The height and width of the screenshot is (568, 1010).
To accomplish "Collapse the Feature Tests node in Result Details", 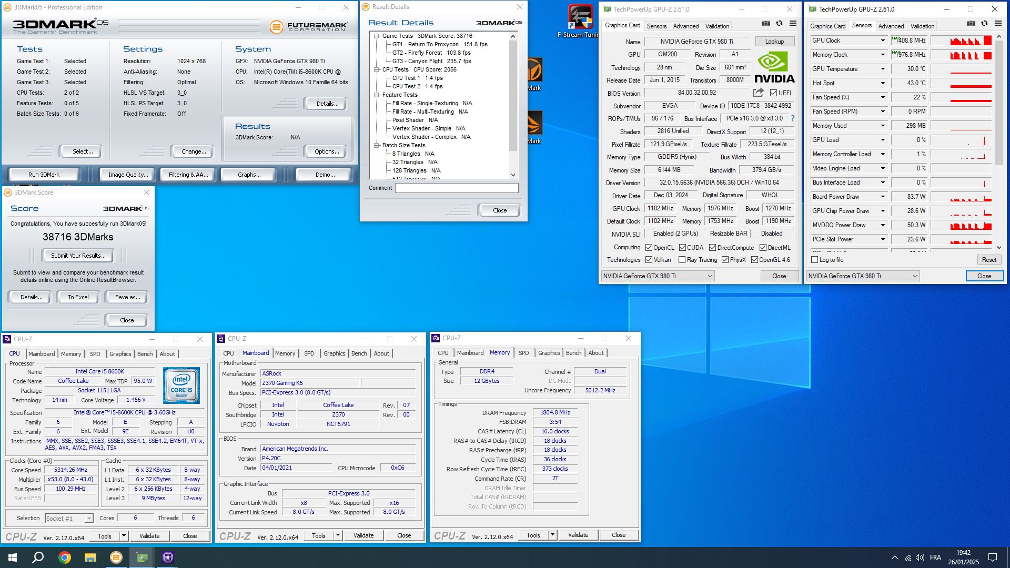I will (x=377, y=95).
